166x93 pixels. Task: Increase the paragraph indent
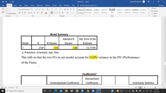[67, 9]
